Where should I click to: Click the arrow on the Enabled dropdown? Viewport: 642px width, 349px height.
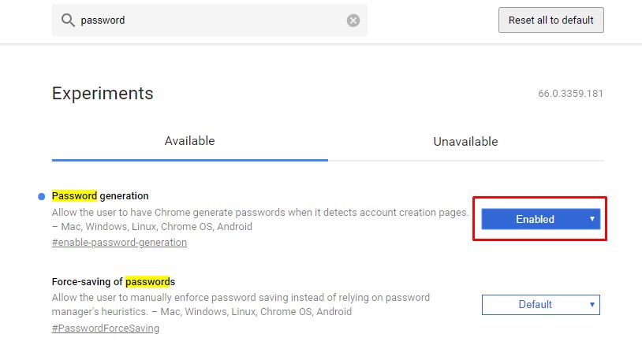click(x=592, y=219)
